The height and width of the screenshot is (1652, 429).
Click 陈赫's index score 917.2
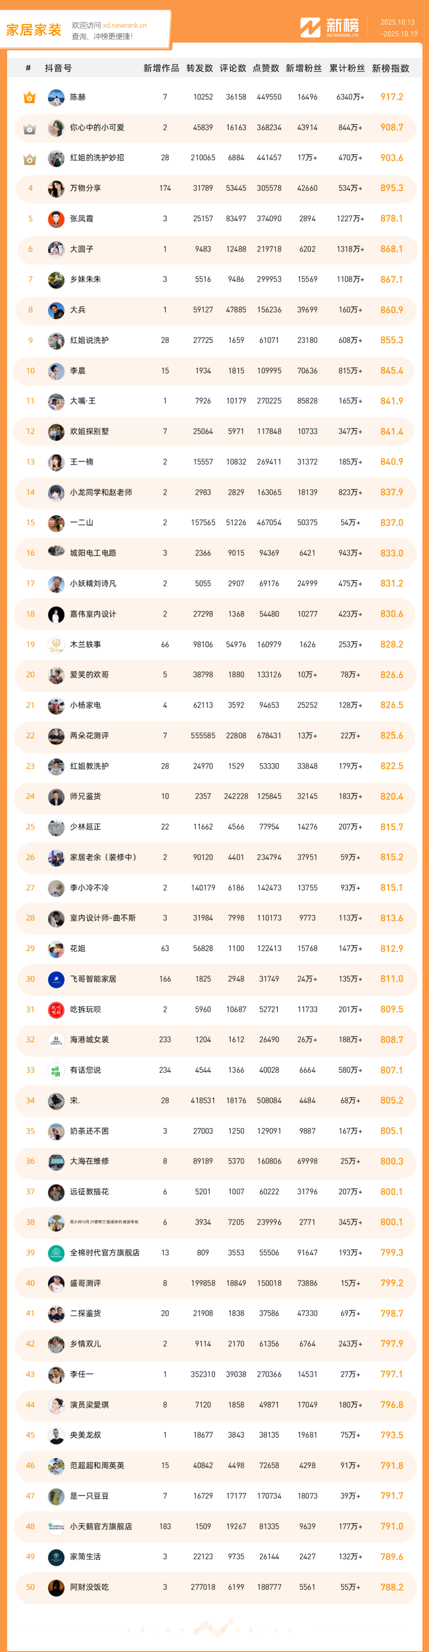point(391,97)
